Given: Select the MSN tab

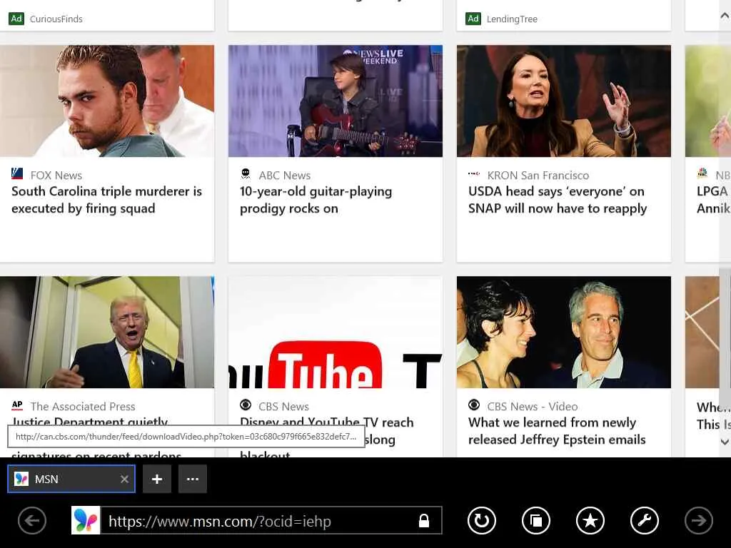Looking at the screenshot, I should pos(71,479).
